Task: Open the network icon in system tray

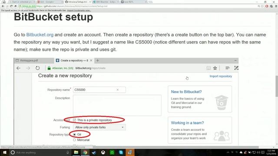Action: (x=254, y=152)
